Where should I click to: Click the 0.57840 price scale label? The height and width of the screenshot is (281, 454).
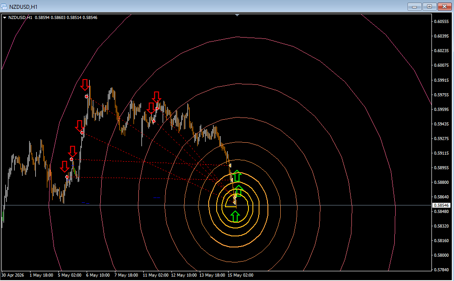pos(441,270)
